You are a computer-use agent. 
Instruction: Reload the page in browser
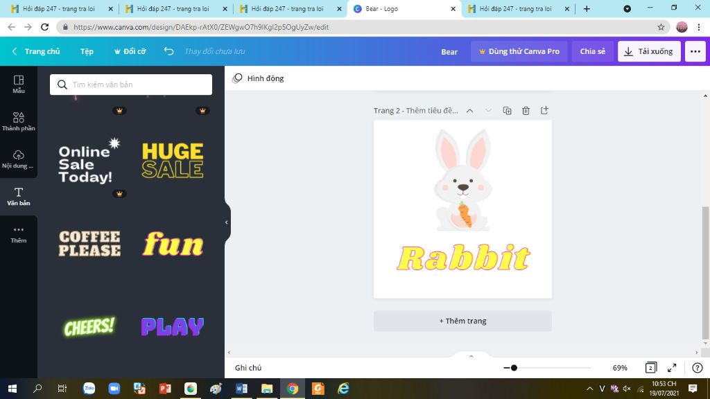[x=45, y=27]
